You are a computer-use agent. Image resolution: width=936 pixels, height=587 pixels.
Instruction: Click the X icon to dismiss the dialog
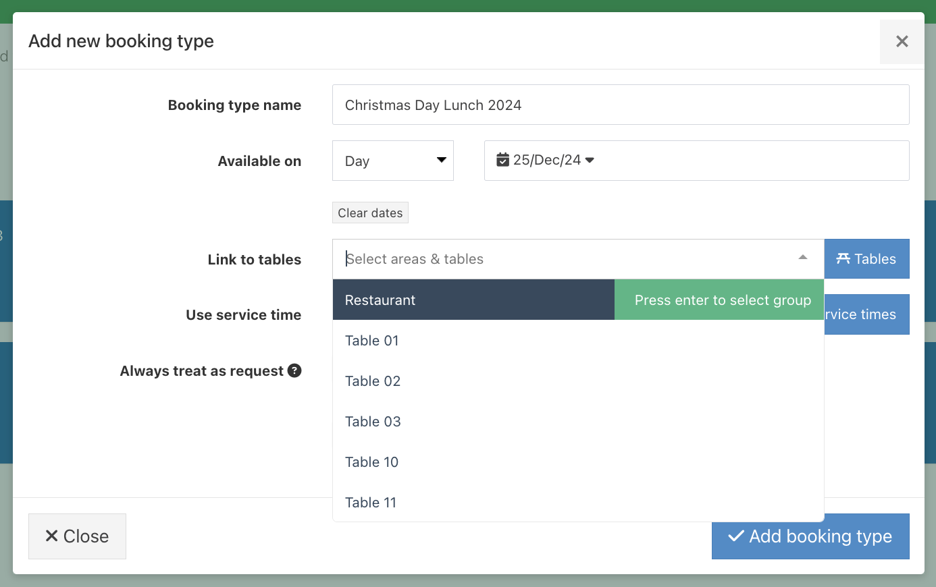902,41
